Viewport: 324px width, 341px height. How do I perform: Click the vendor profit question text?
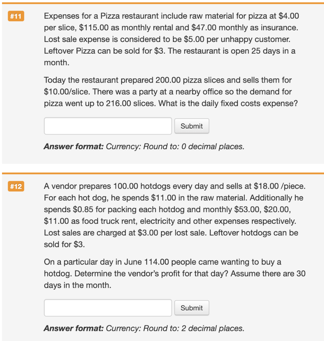166,274
